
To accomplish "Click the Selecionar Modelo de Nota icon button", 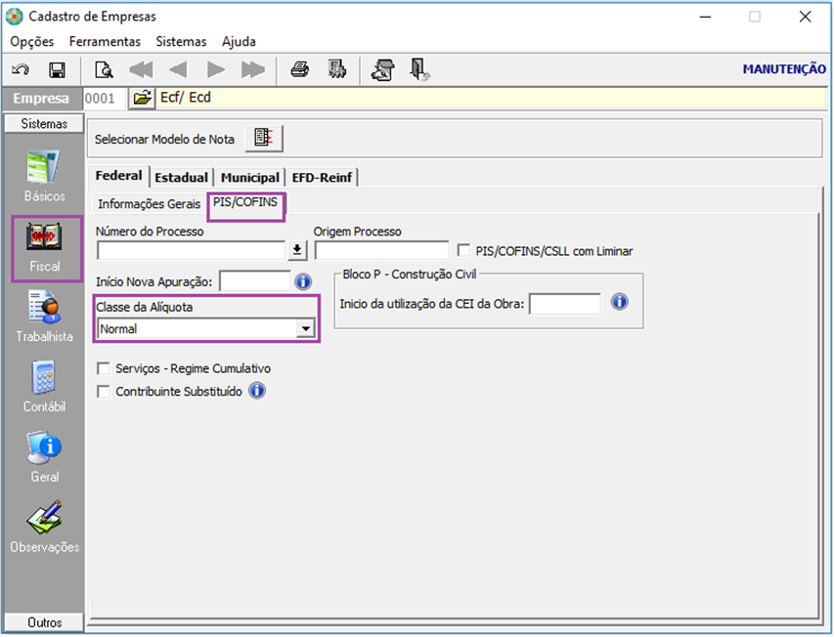I will (264, 139).
